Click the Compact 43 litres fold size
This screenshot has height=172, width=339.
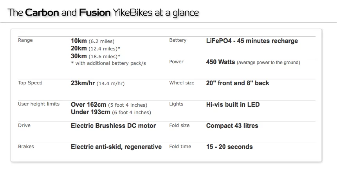pyautogui.click(x=232, y=126)
